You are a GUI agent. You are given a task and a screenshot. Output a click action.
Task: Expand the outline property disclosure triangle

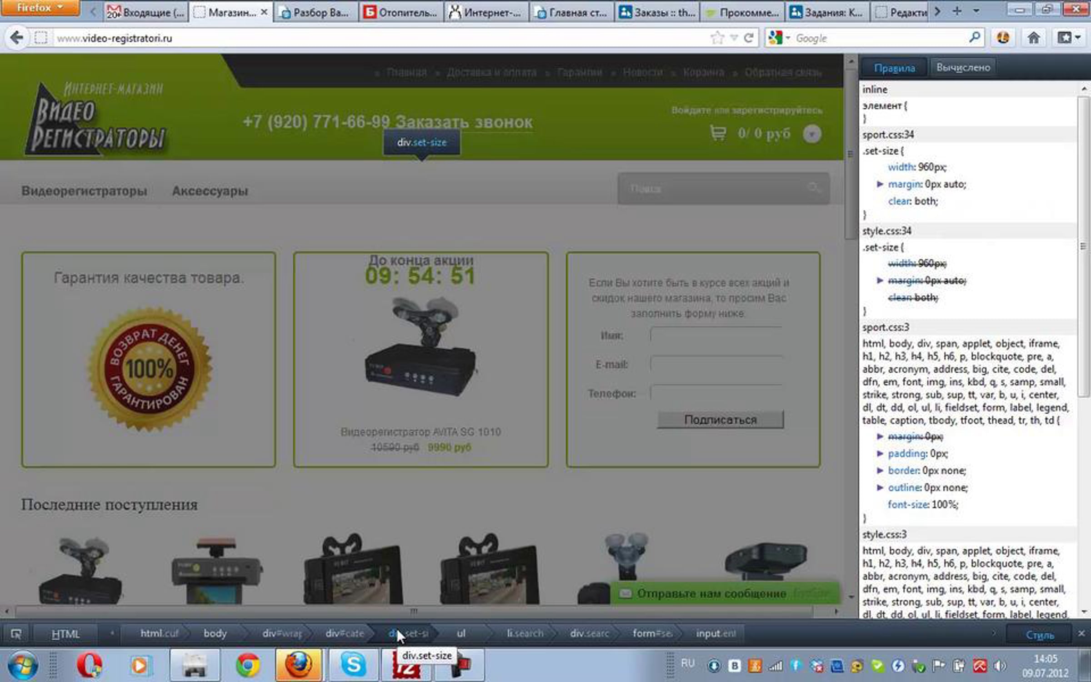click(x=880, y=488)
